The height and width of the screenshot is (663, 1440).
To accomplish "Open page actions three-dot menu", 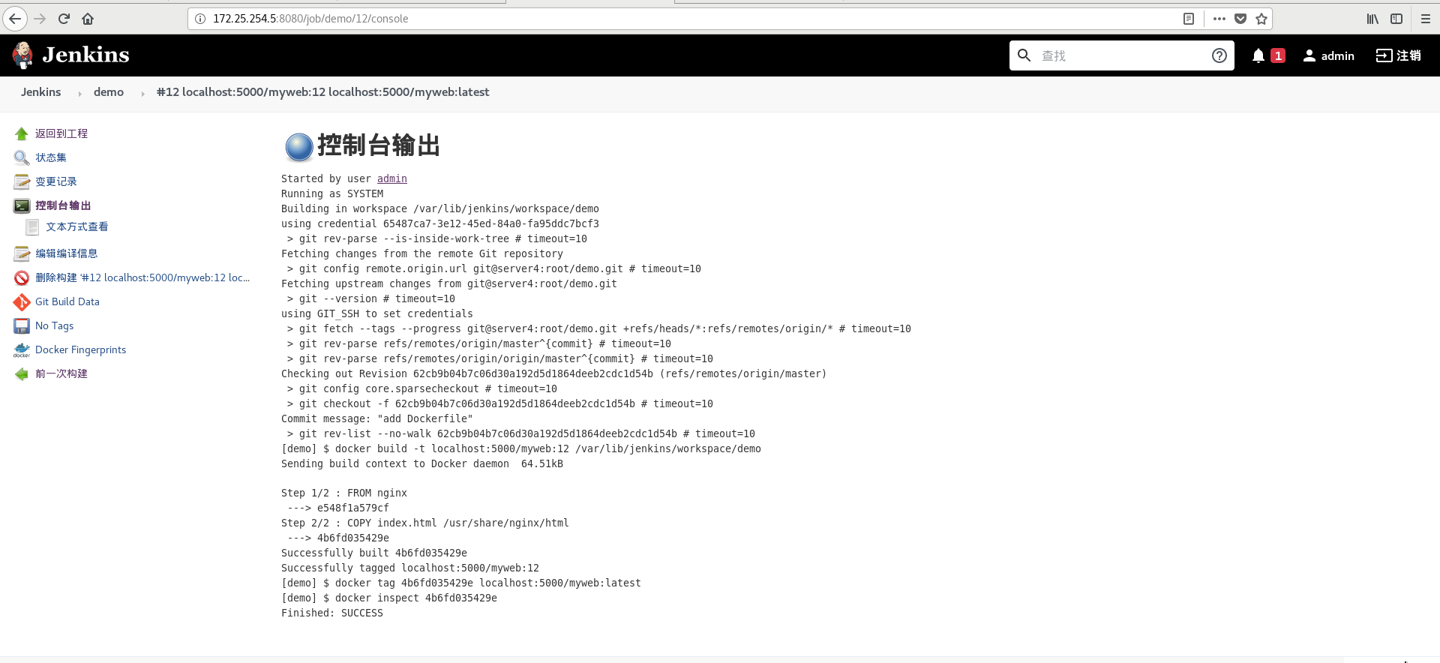I will point(1219,19).
